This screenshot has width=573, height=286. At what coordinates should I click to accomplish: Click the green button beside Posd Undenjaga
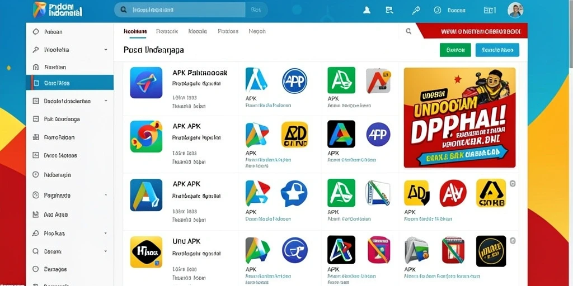[x=455, y=50]
